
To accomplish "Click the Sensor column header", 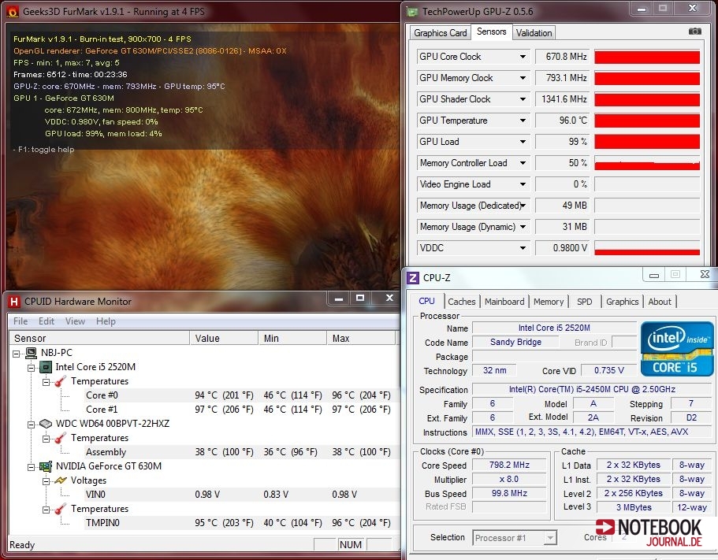I will coord(99,338).
